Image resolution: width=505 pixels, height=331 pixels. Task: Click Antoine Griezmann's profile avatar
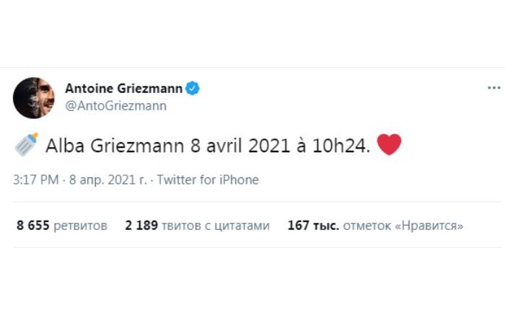click(x=33, y=98)
